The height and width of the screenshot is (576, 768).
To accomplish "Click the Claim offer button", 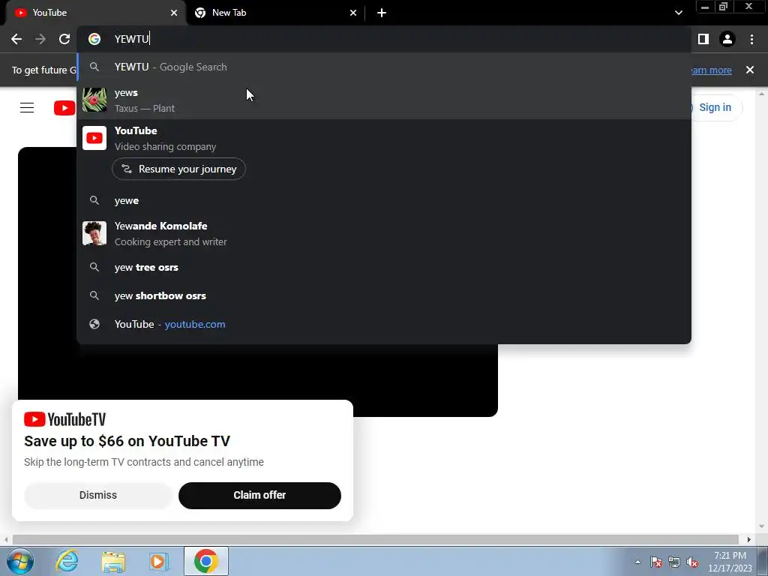I will (259, 495).
